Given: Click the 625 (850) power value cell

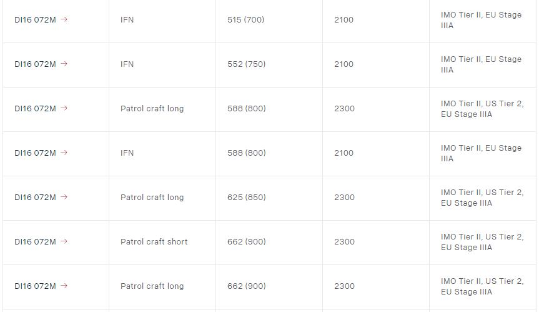Looking at the screenshot, I should (246, 198).
